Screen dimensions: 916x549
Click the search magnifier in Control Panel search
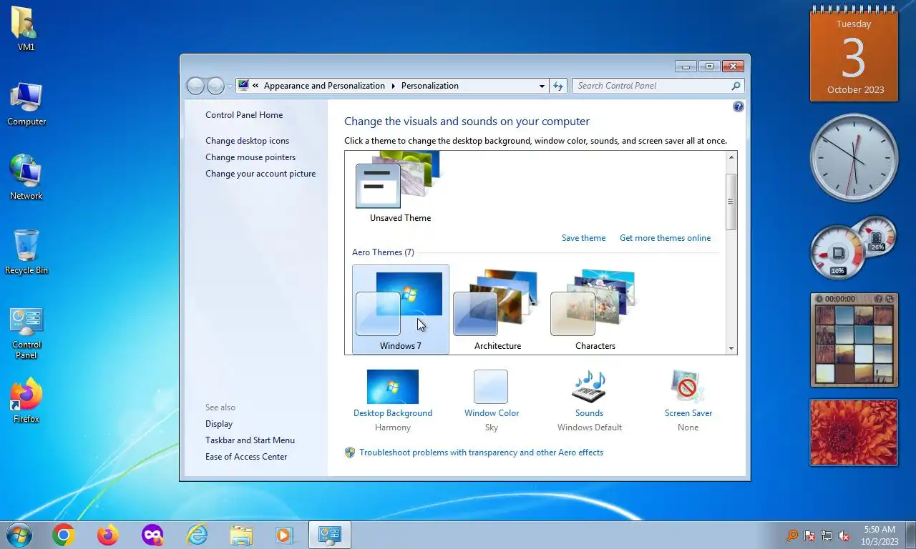point(736,86)
